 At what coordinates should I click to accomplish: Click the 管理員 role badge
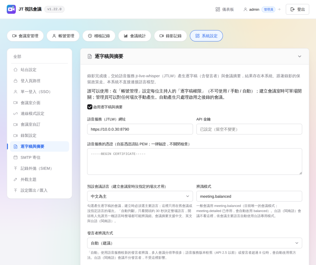click(x=268, y=10)
